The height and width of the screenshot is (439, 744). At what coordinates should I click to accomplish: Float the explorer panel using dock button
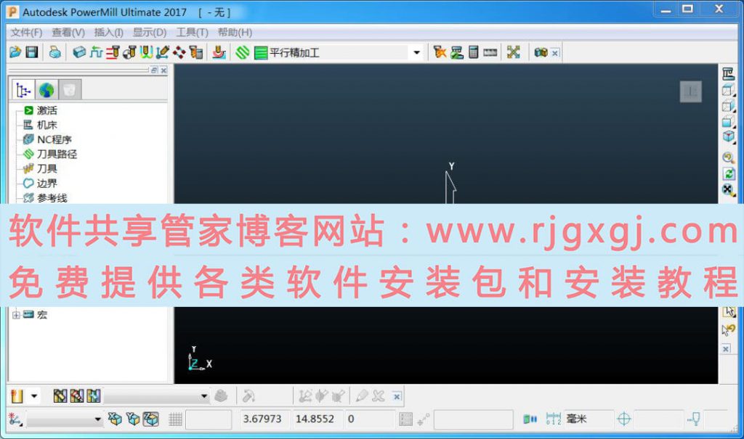pos(154,70)
